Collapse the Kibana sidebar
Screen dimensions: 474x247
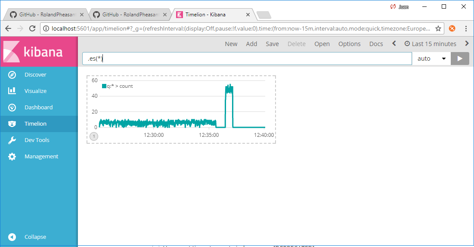point(39,237)
